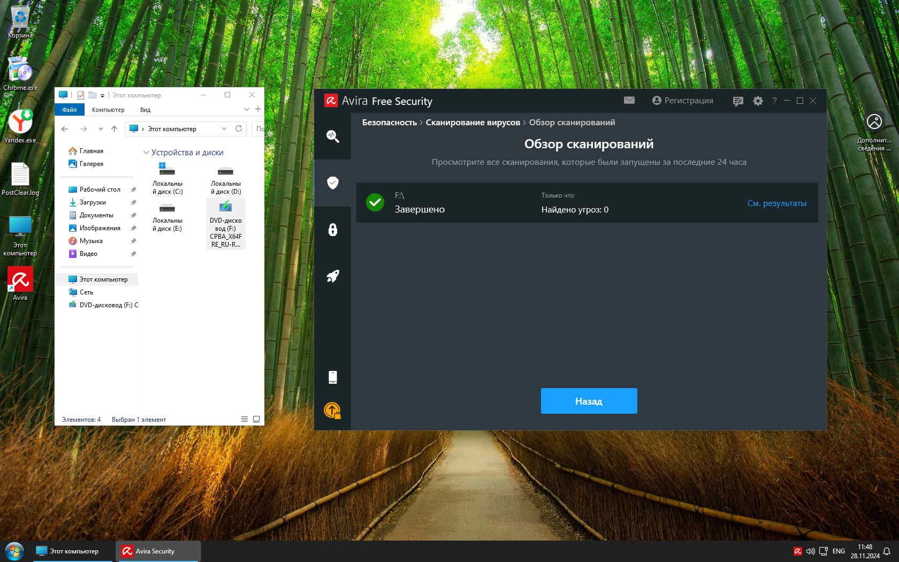Click the feedback chat icon in Avira
Viewport: 899px width, 562px height.
pos(738,101)
